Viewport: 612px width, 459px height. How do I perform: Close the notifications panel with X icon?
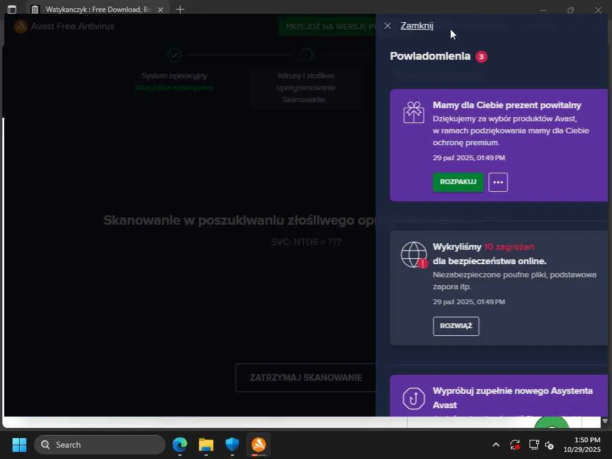387,26
